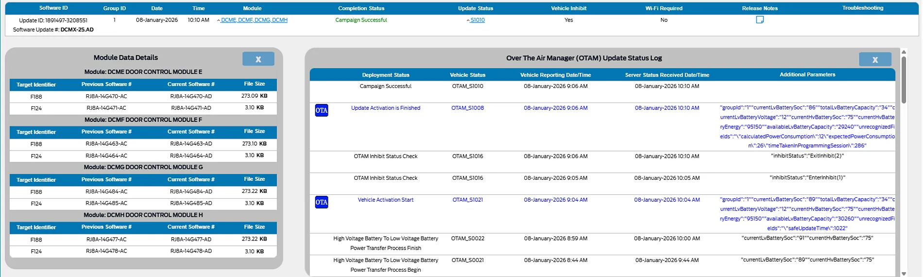The width and height of the screenshot is (923, 277).
Task: Select the Software ID column header
Action: pos(53,8)
